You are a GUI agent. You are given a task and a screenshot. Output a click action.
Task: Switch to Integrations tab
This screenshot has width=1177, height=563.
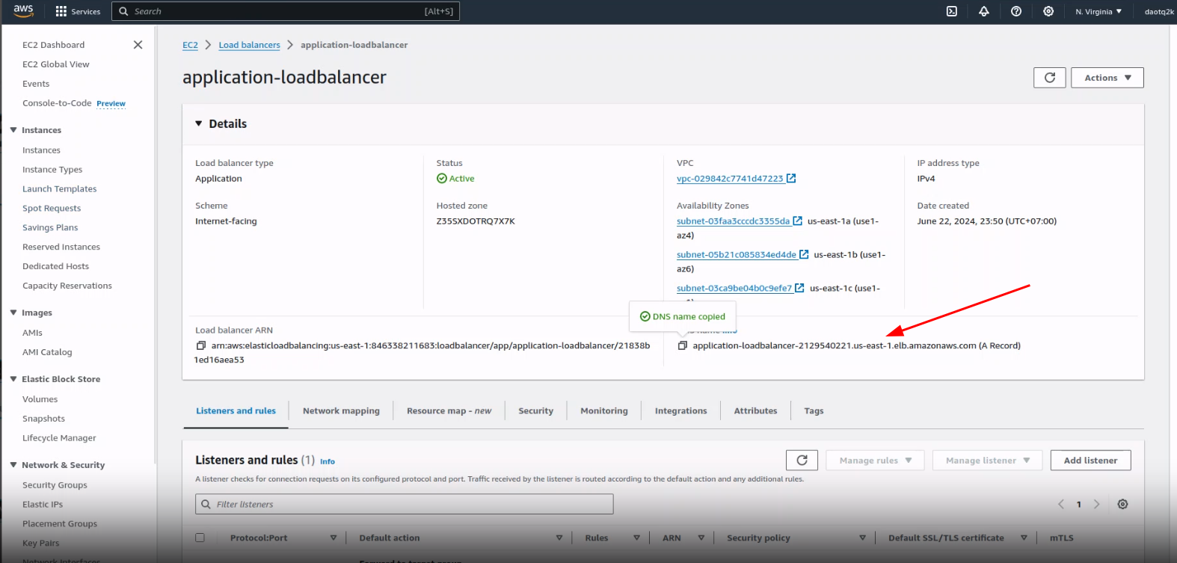point(680,411)
